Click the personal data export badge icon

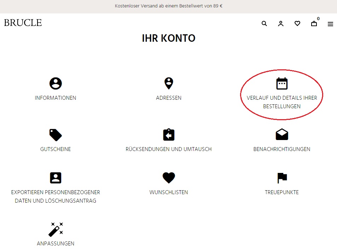(56, 178)
